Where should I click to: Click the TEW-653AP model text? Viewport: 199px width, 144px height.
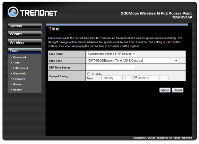[x=182, y=17]
